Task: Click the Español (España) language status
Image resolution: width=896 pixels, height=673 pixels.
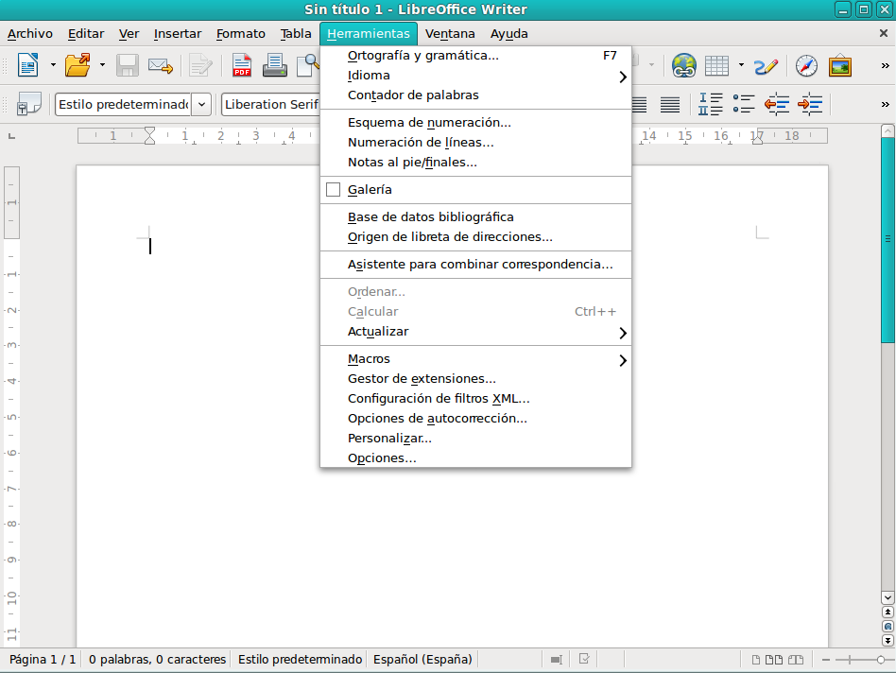Action: 422,659
